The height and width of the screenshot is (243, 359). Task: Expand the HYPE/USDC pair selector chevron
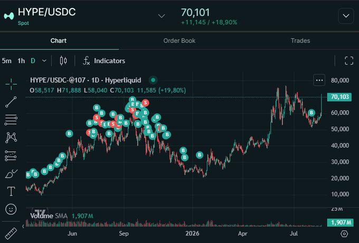[x=162, y=16]
